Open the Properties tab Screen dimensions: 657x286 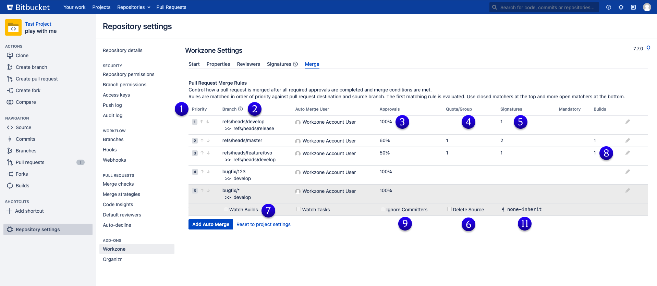click(218, 64)
